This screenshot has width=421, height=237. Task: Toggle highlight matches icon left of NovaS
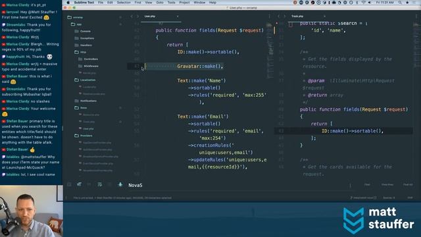pyautogui.click(x=120, y=184)
